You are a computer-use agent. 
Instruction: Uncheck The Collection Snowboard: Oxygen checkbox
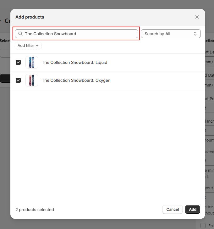point(18,80)
